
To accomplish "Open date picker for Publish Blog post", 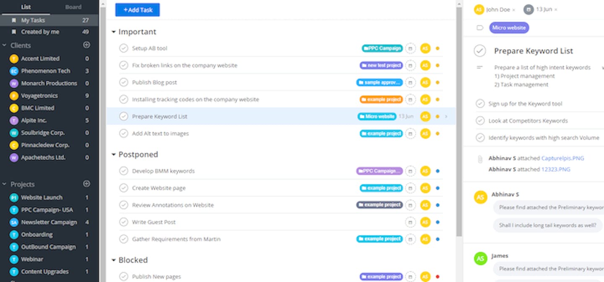I will point(410,82).
